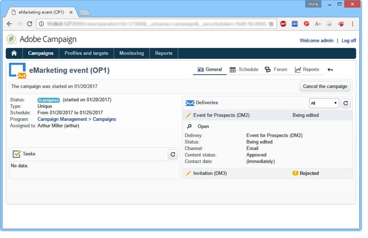Viewport: 368px width, 238px height.
Task: Click the (immediately) contact date value
Action: coord(261,161)
